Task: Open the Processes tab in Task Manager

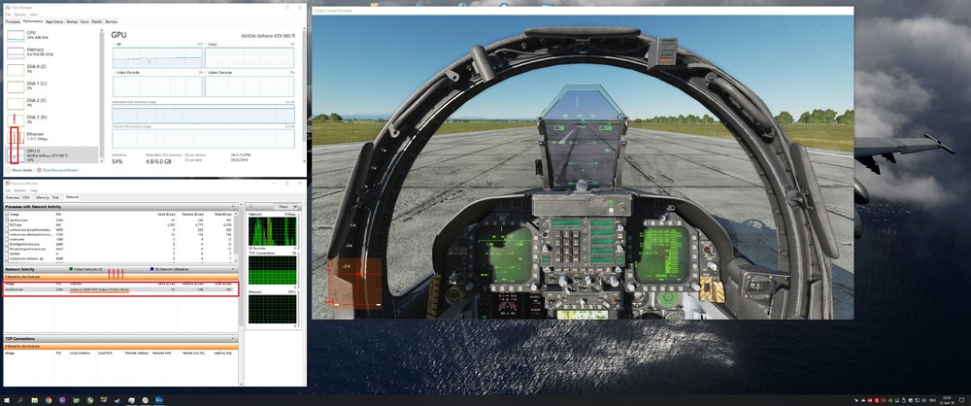Action: [x=13, y=21]
